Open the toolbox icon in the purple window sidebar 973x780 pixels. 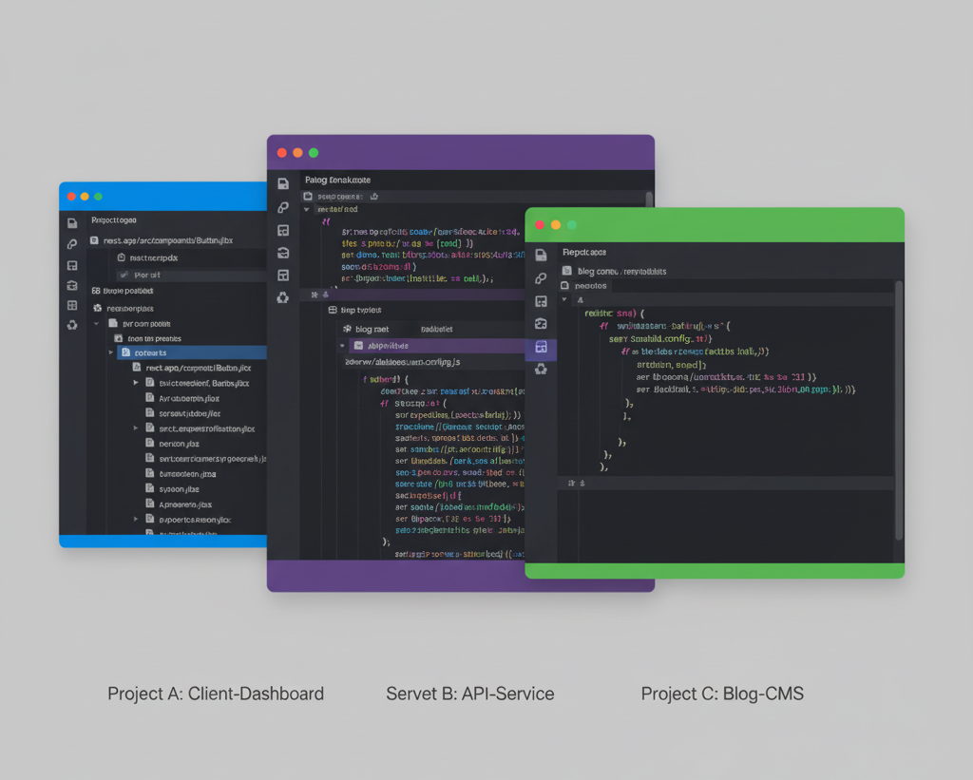tap(283, 253)
